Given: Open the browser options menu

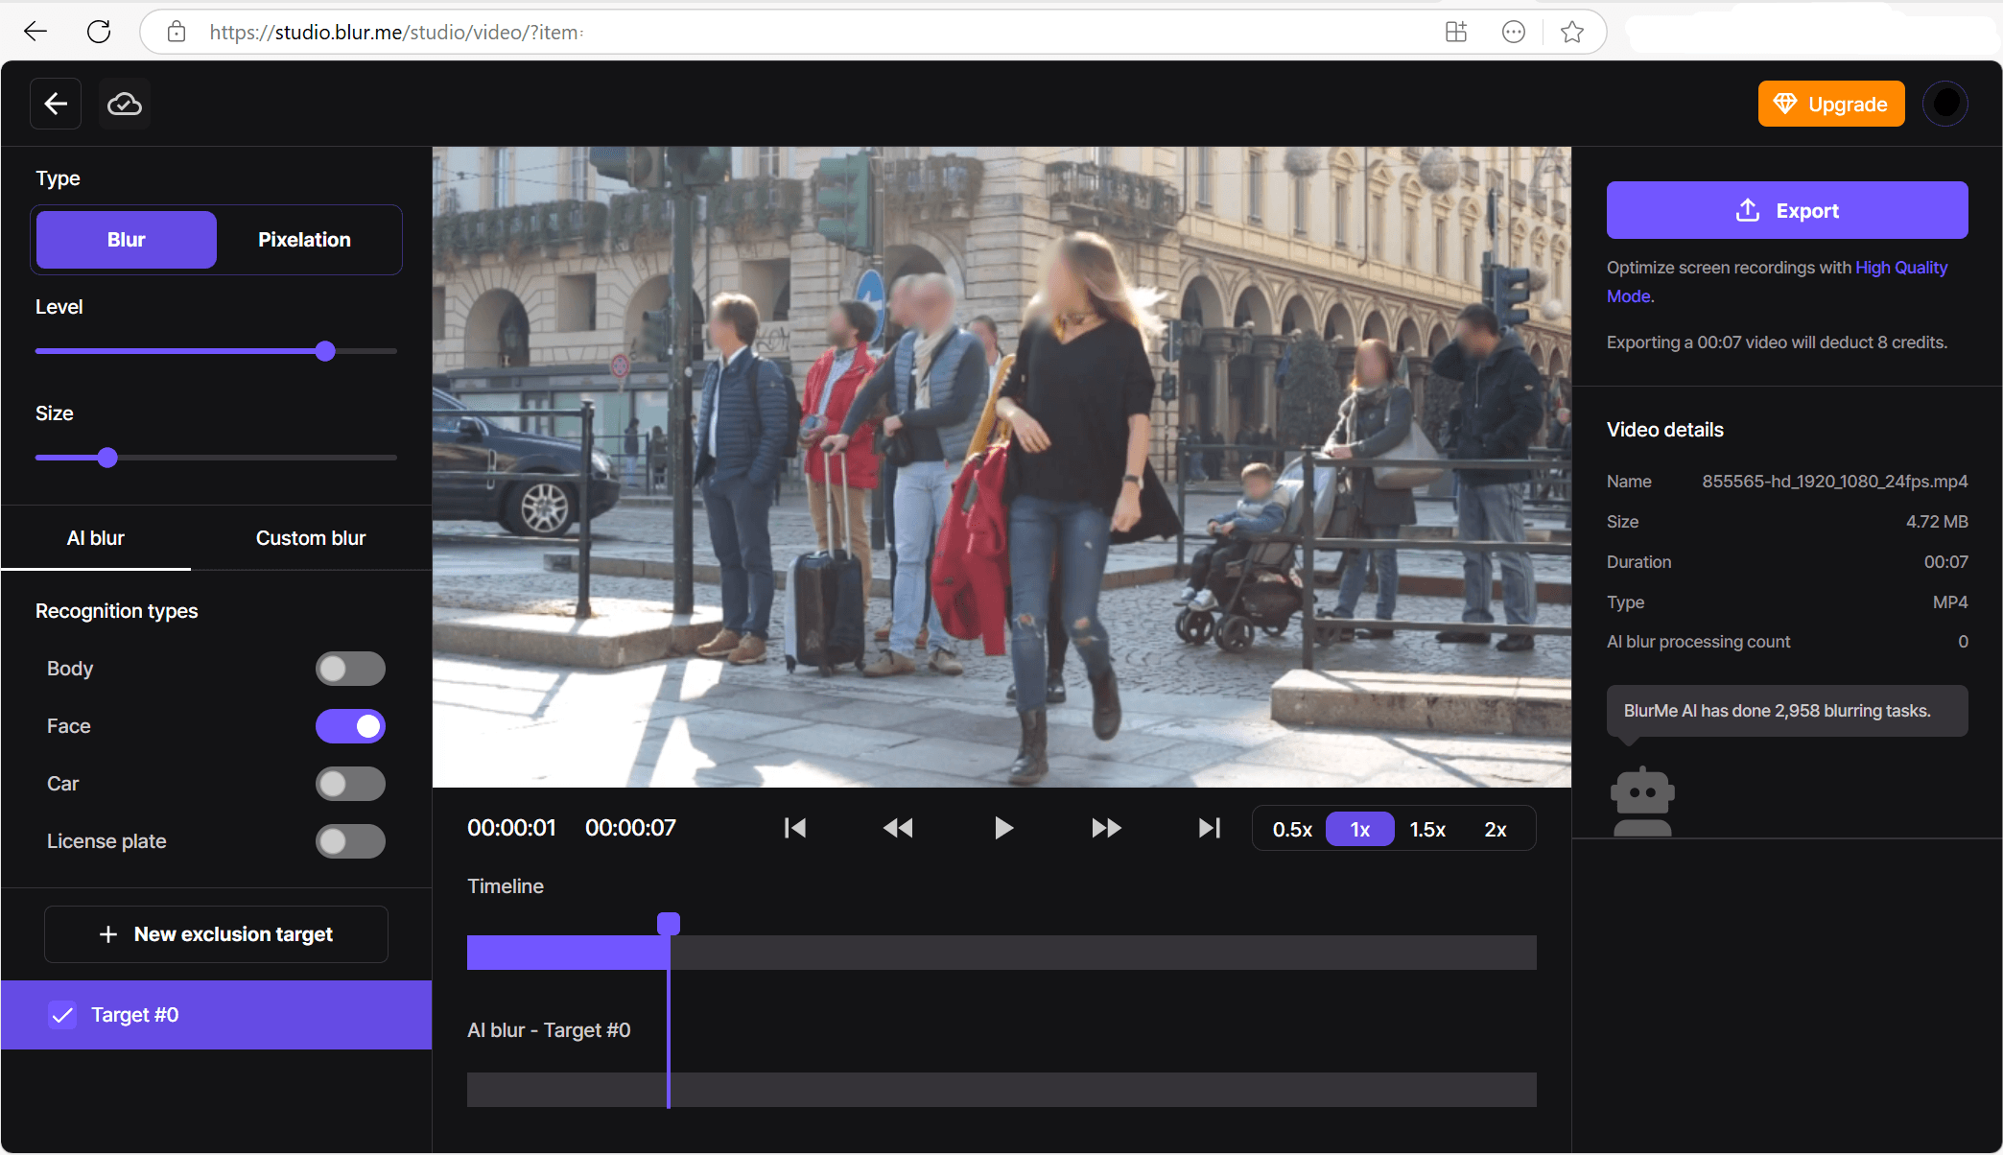Looking at the screenshot, I should coord(1513,31).
